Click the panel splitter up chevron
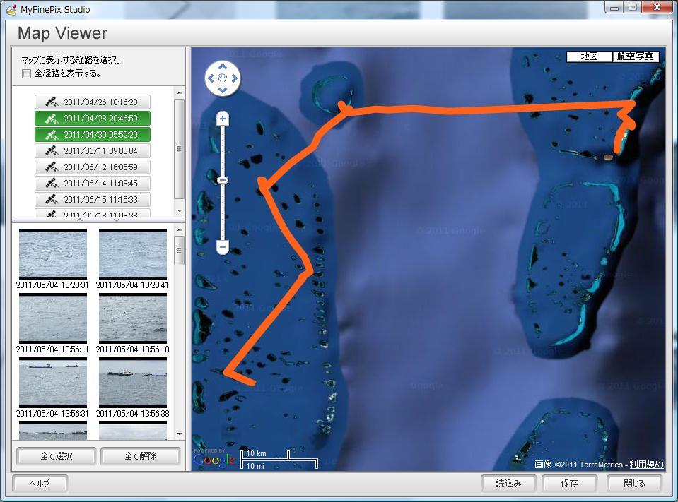678x502 pixels. coord(80,220)
